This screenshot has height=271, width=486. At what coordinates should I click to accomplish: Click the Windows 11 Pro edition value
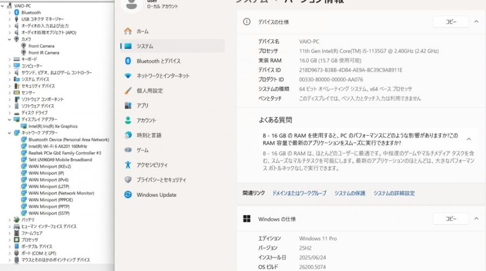pyautogui.click(x=318, y=239)
